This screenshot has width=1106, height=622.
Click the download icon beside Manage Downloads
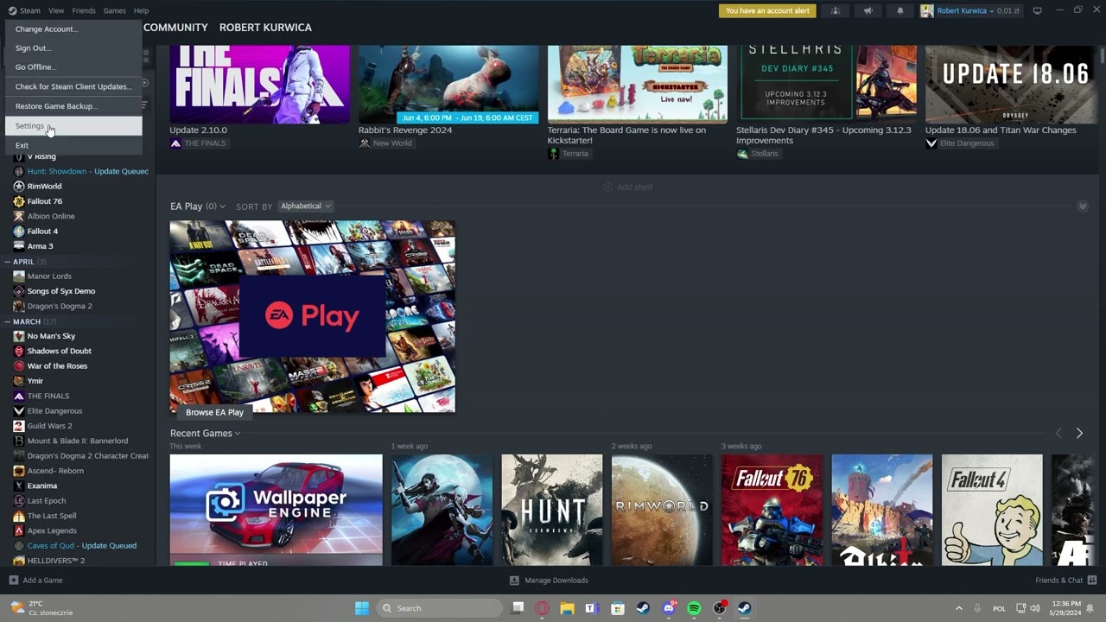coord(514,581)
